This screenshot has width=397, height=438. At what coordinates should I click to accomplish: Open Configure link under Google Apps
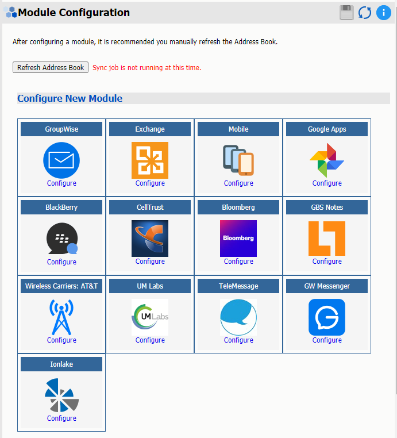(327, 183)
